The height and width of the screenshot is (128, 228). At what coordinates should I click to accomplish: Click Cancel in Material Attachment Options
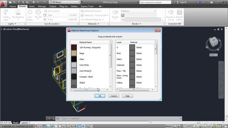(x=114, y=96)
